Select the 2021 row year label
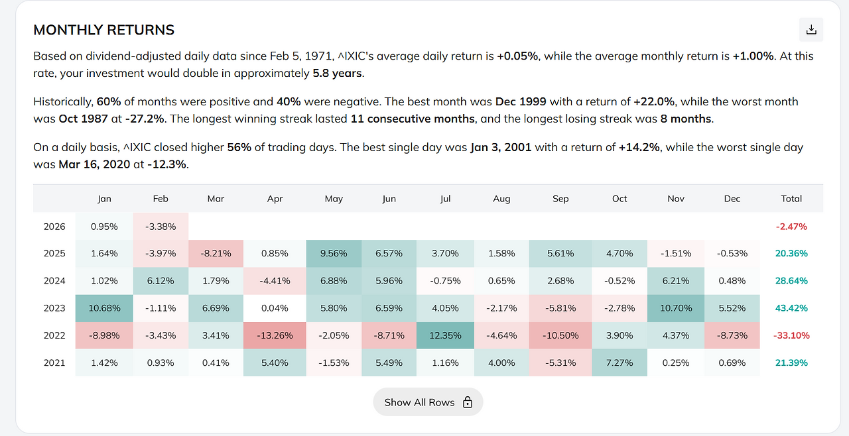 coord(54,362)
